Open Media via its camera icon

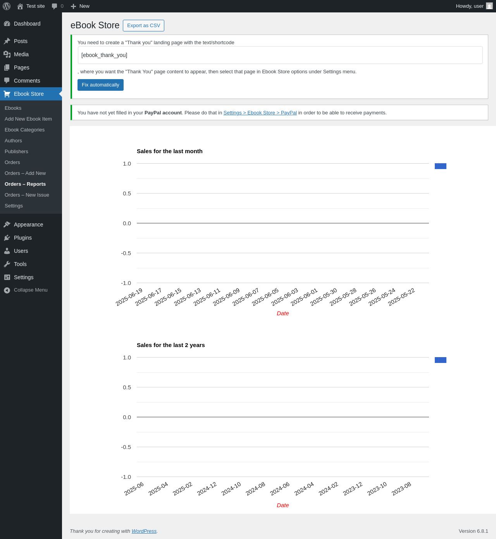click(7, 54)
